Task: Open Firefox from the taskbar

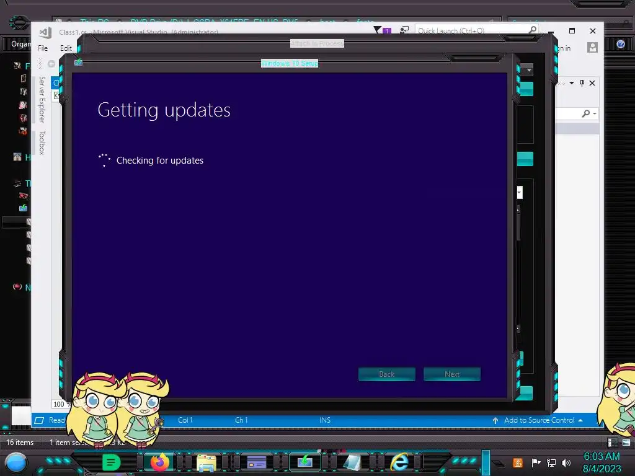Action: point(160,462)
